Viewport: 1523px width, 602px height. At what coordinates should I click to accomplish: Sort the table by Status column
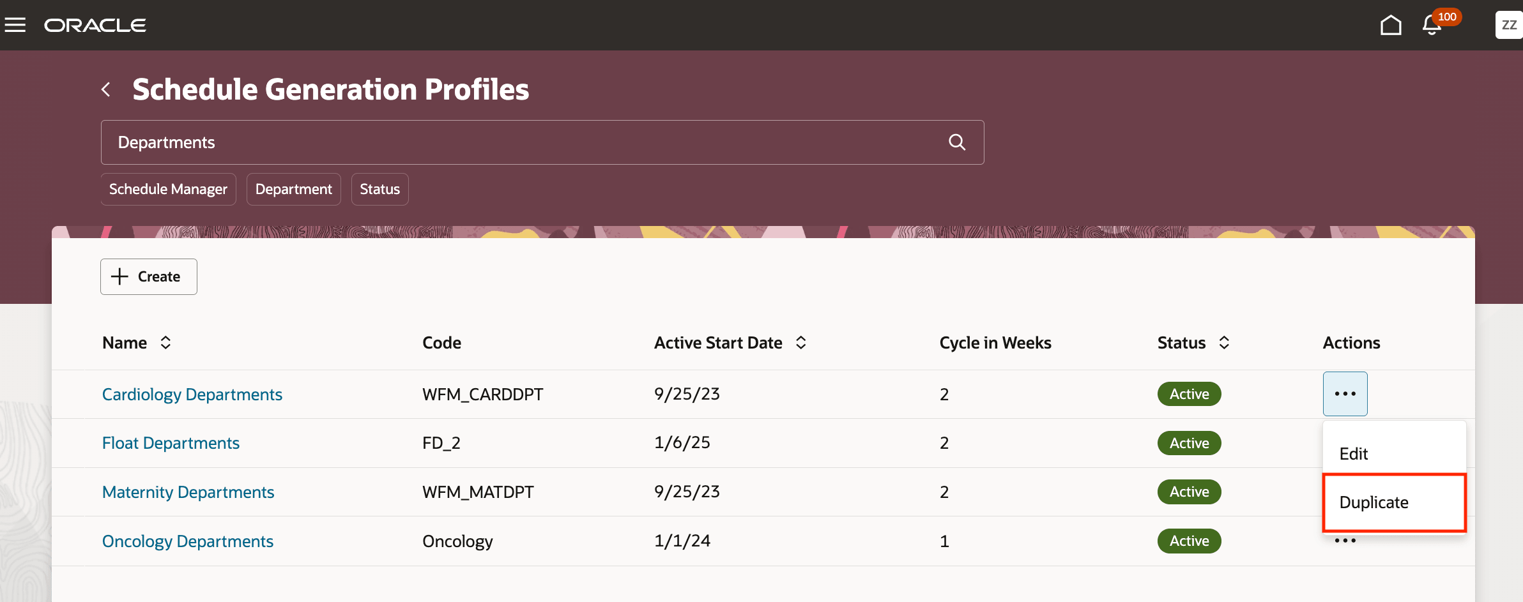click(x=1225, y=343)
